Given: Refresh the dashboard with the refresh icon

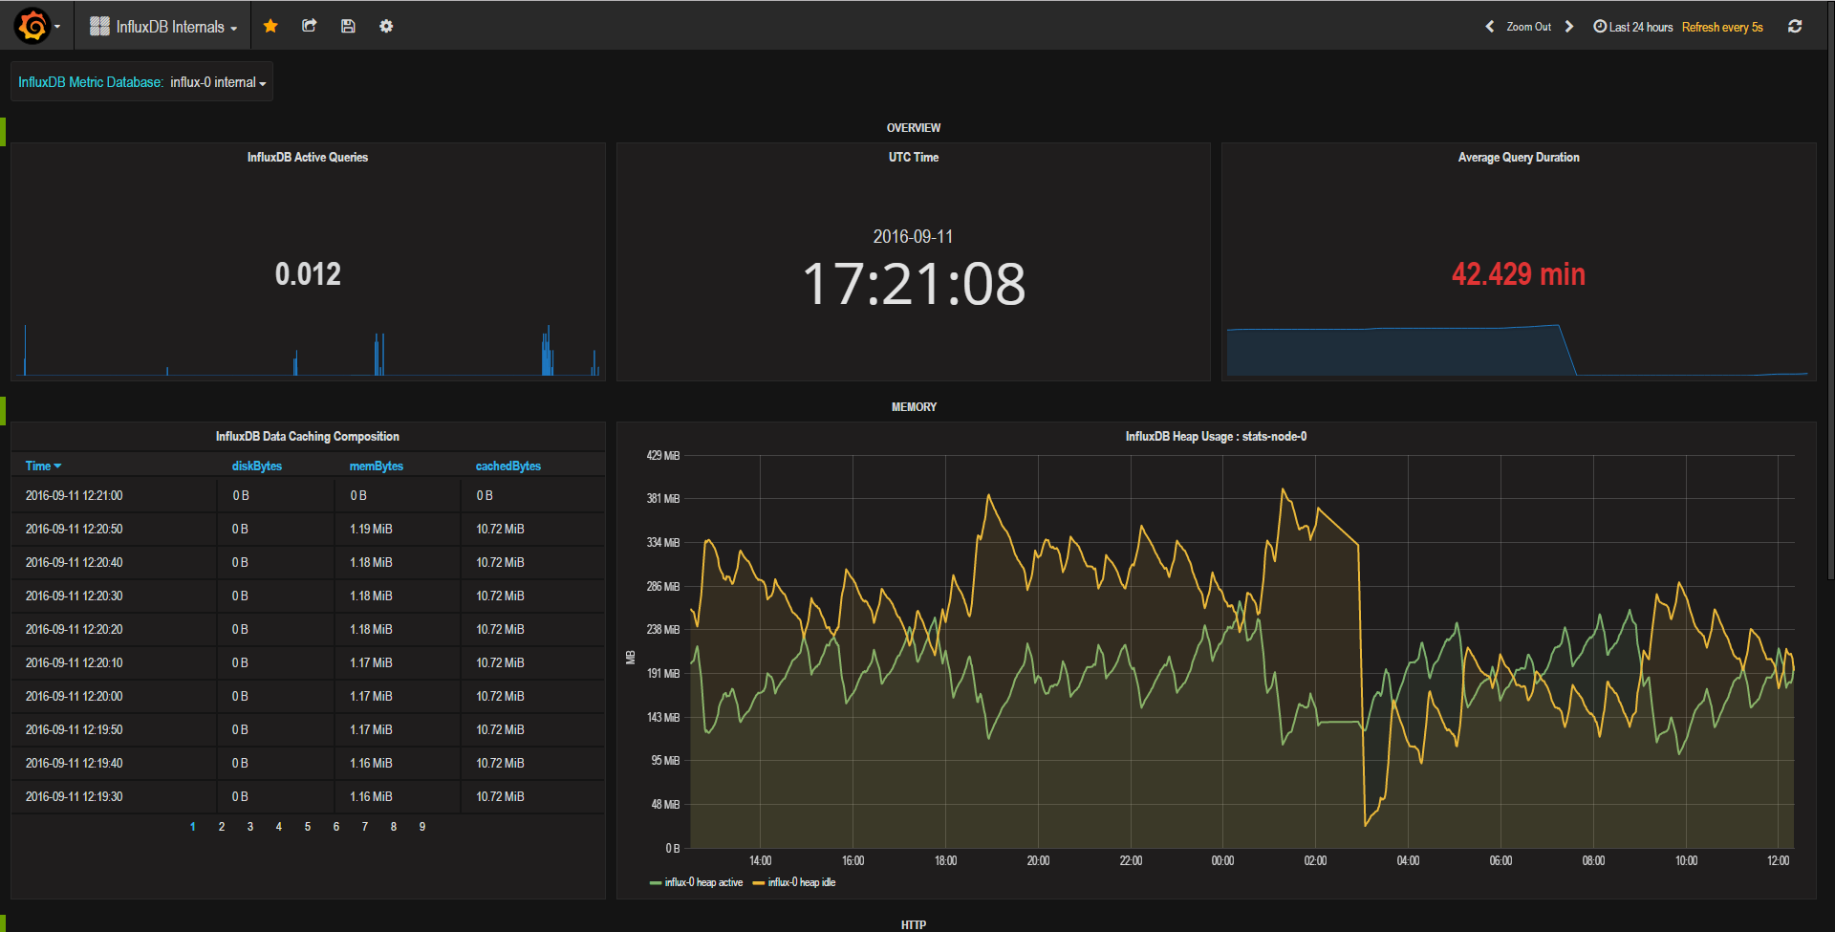Looking at the screenshot, I should coord(1795,27).
